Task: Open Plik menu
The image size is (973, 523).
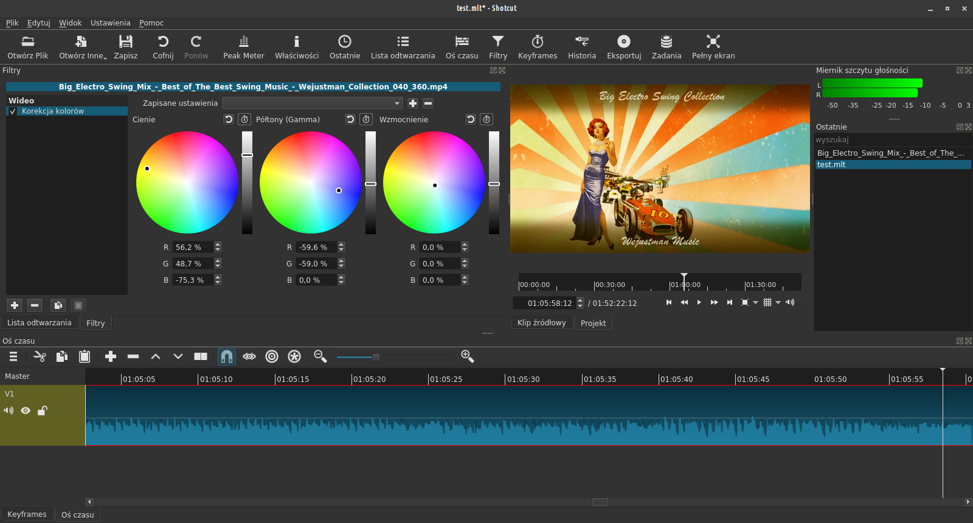Action: [12, 23]
